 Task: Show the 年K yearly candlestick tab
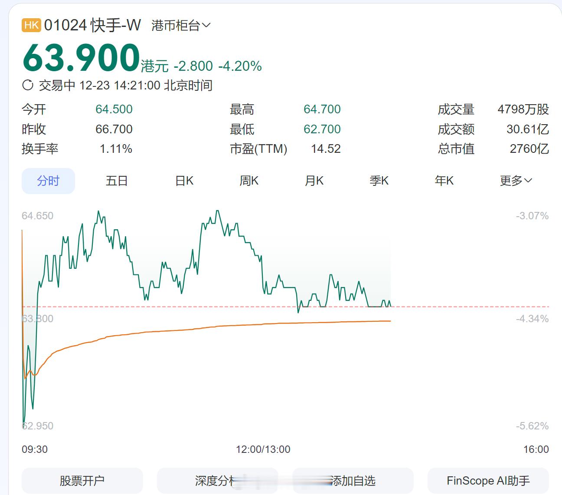[x=444, y=181]
